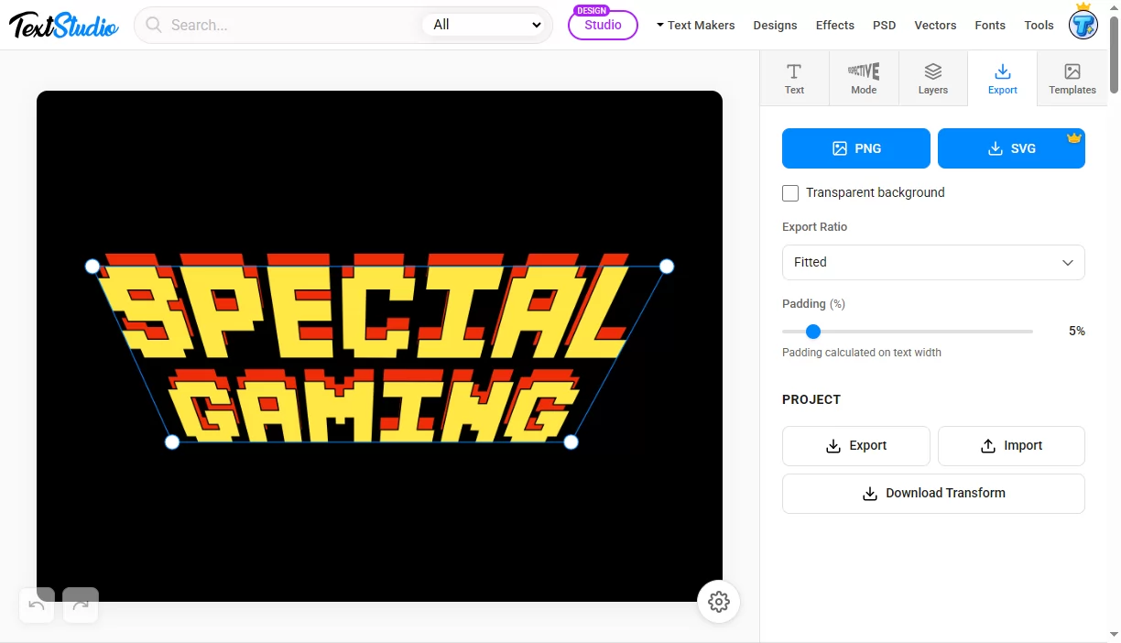Click the search magnifier icon
Viewport: 1121px width, 643px height.
point(154,25)
